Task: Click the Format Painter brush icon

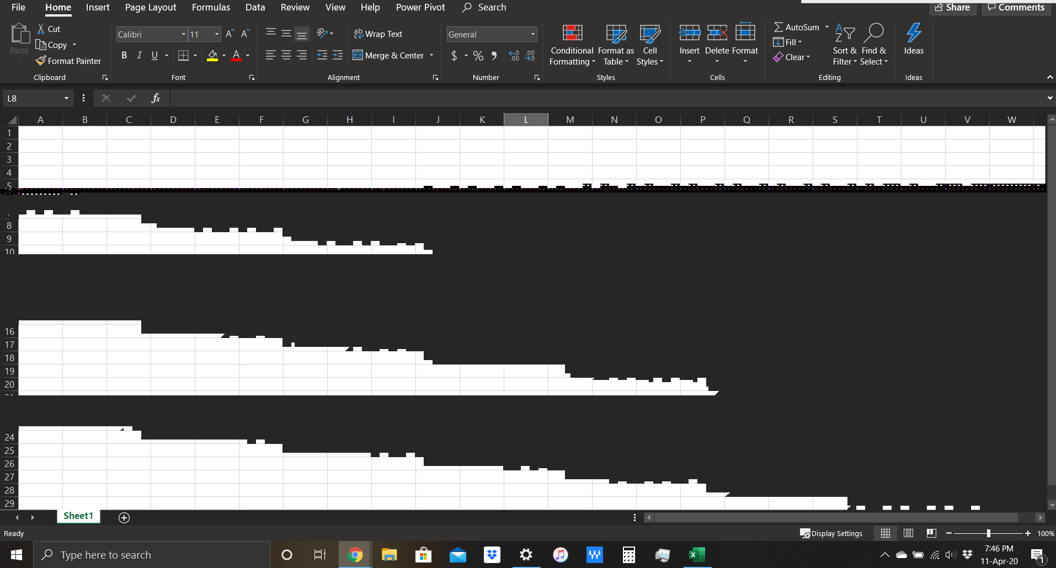Action: click(x=40, y=61)
